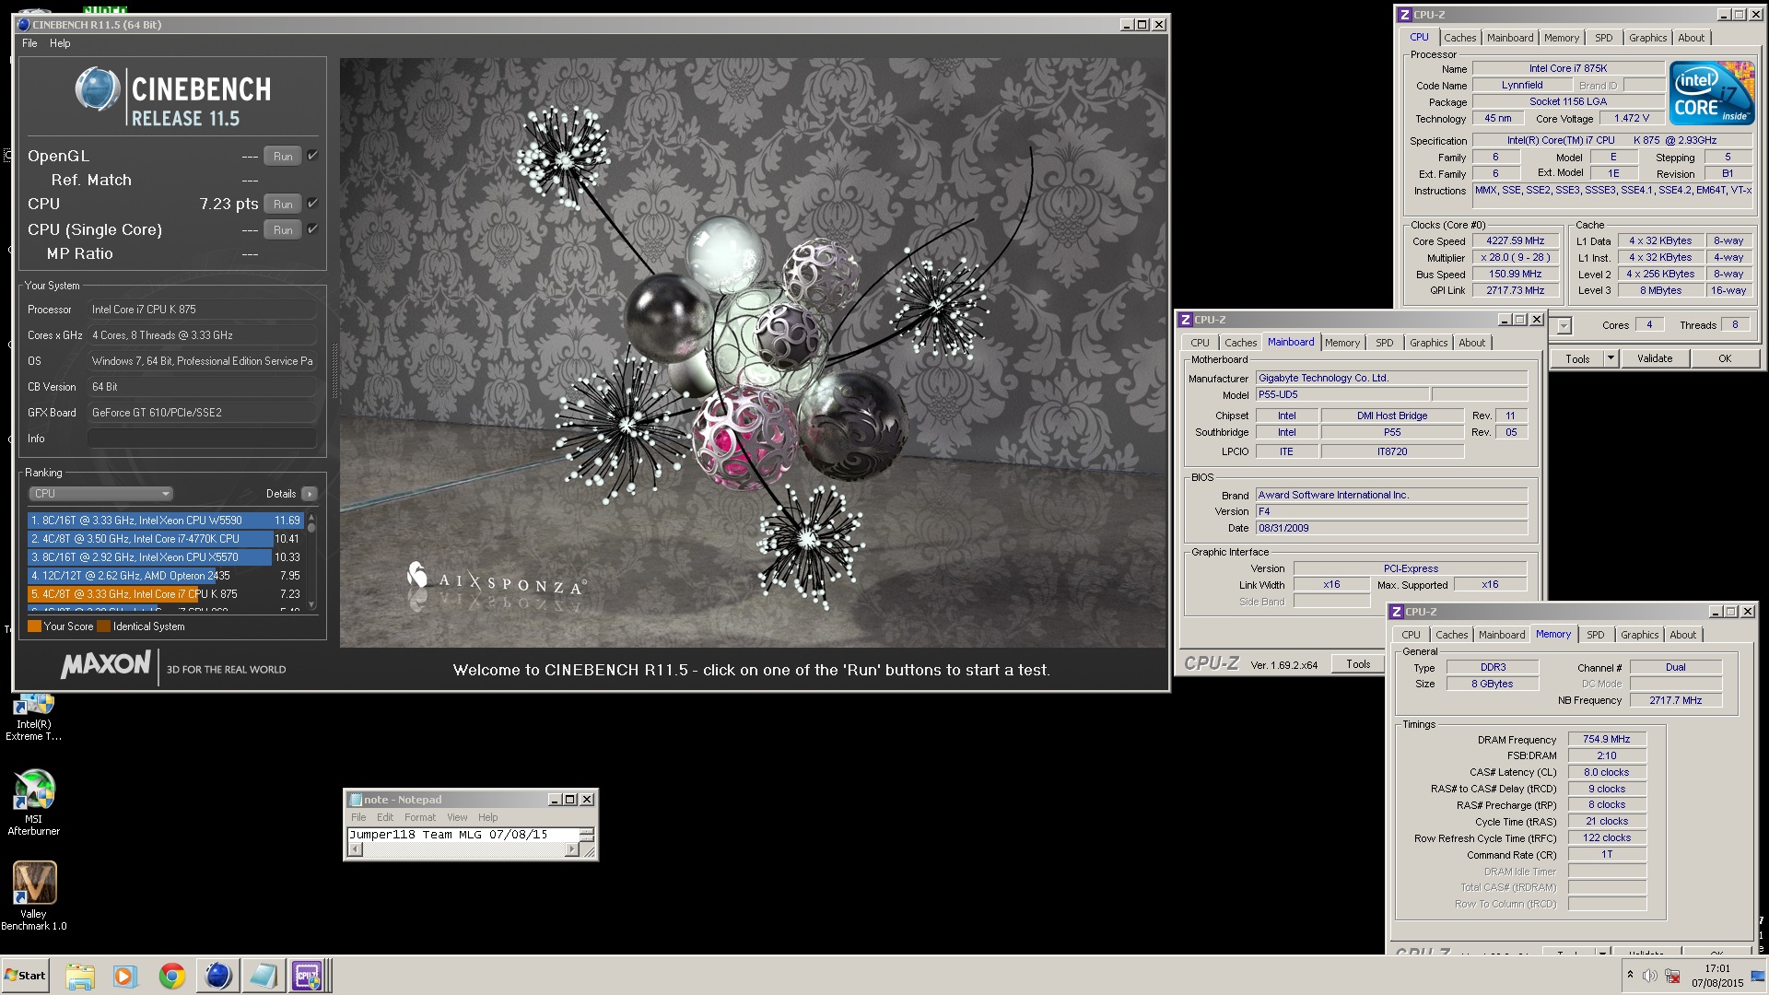Viewport: 1769px width, 995px height.
Task: Click Identical System brown legend swatch
Action: tap(103, 626)
